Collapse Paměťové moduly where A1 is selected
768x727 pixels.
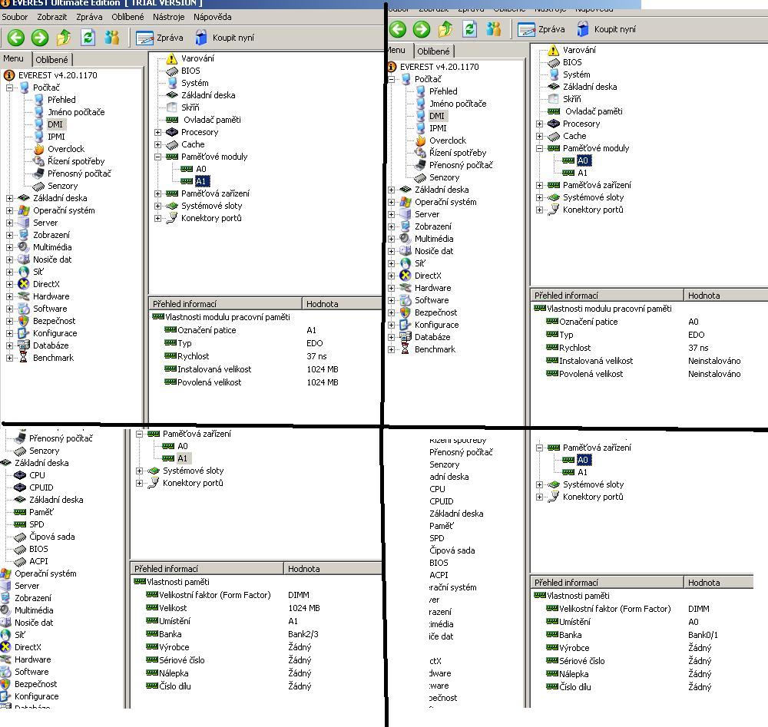coord(158,157)
